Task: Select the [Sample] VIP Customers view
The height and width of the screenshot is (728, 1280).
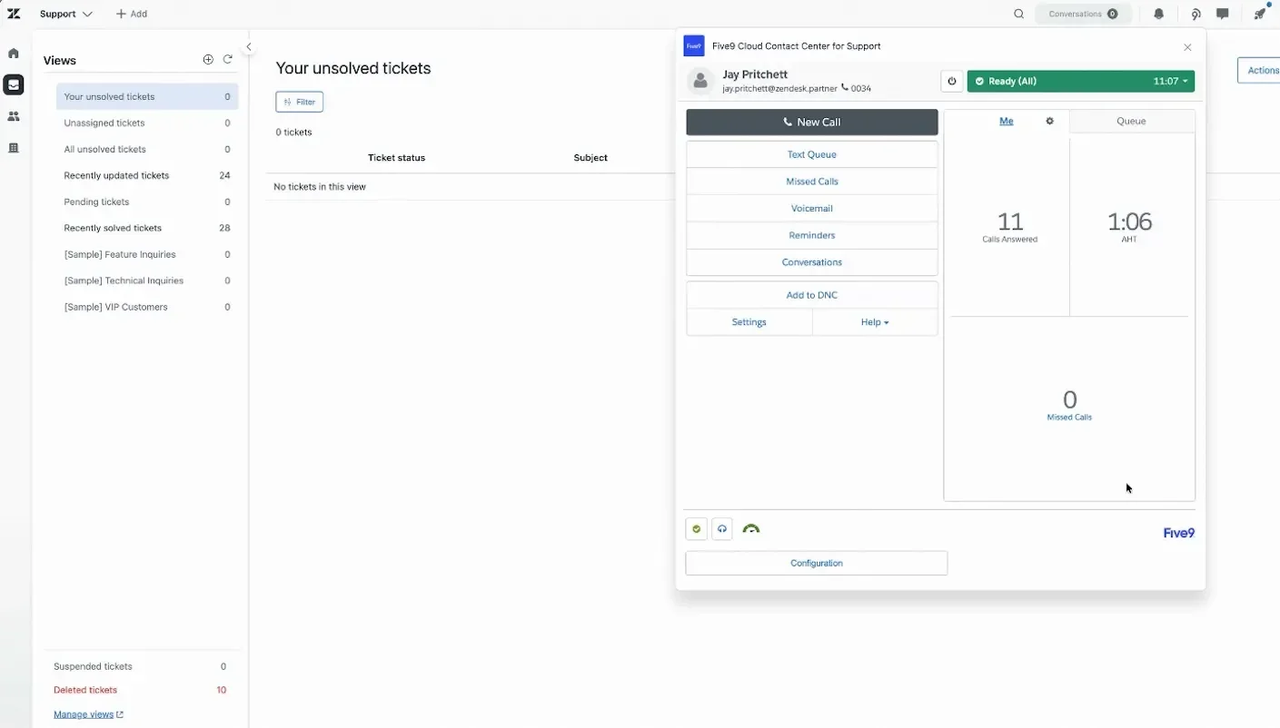Action: (x=147, y=307)
